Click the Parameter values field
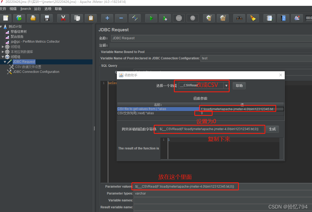Image resolution: width=312 pixels, height=212 pixels. pyautogui.click(x=223, y=187)
